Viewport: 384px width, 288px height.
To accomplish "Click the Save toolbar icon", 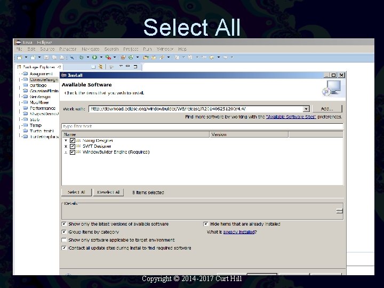I will [46, 58].
